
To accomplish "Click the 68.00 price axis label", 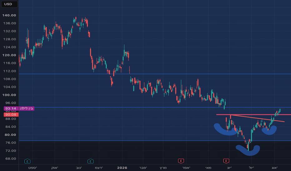I will tap(11, 159).
